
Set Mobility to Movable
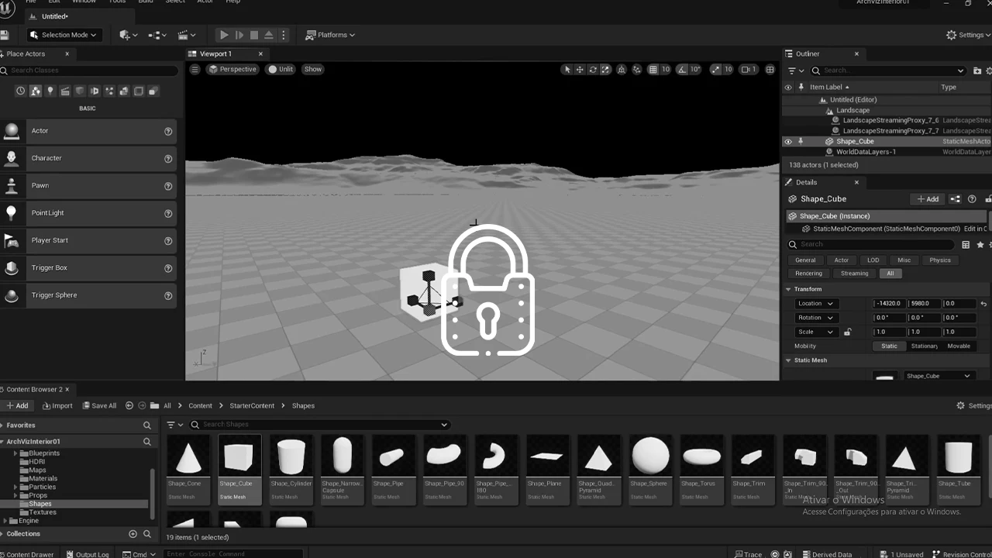coord(959,346)
